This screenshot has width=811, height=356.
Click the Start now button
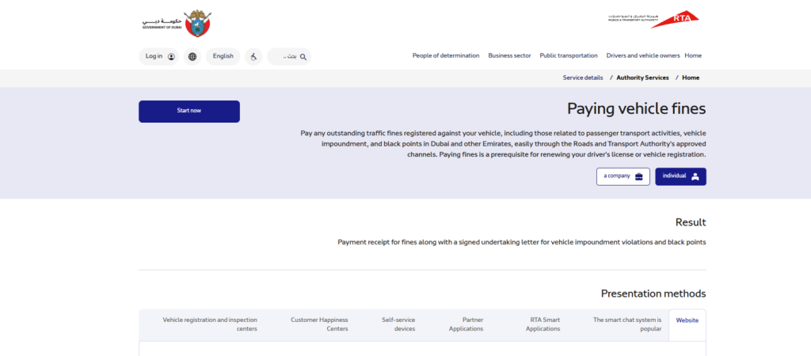(189, 111)
